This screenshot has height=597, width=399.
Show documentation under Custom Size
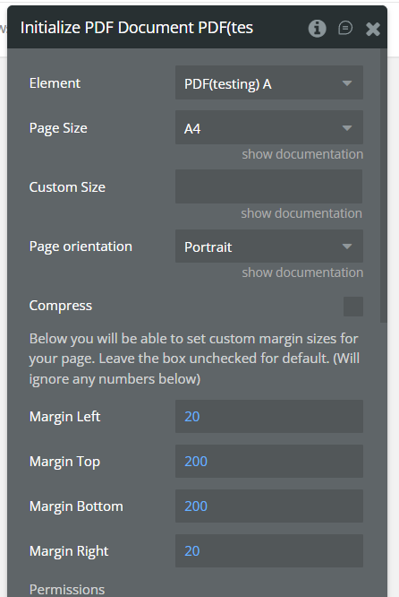[301, 213]
